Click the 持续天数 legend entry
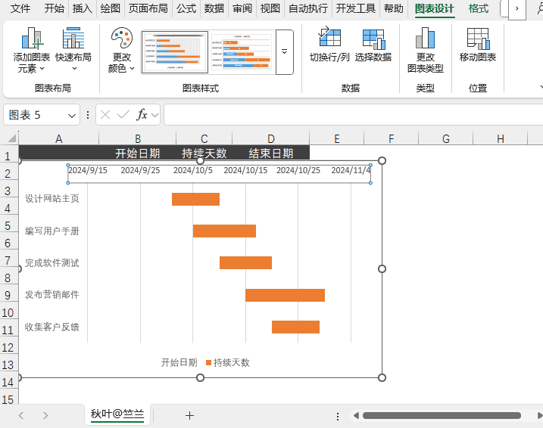The height and width of the screenshot is (428, 543). click(x=228, y=362)
